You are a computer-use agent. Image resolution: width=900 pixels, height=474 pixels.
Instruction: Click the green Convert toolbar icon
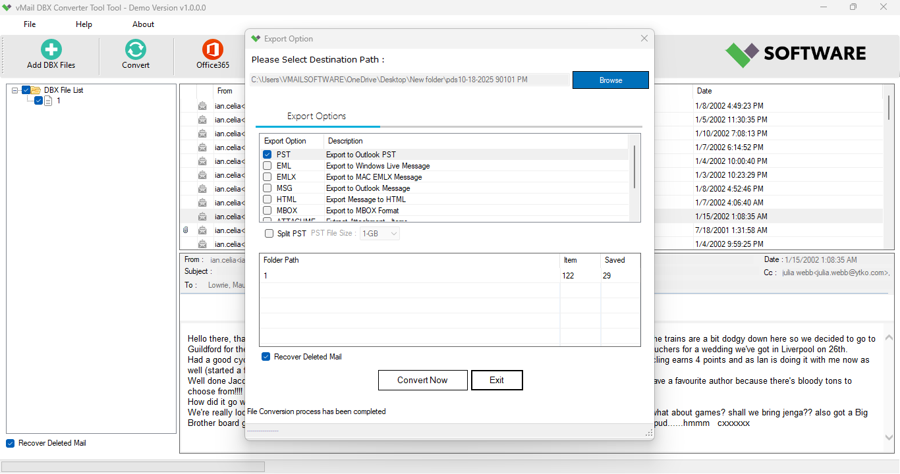pyautogui.click(x=136, y=50)
